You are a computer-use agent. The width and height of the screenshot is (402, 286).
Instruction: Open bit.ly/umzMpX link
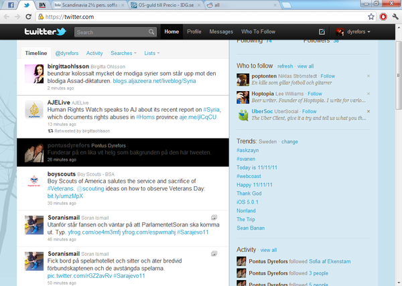(65, 196)
